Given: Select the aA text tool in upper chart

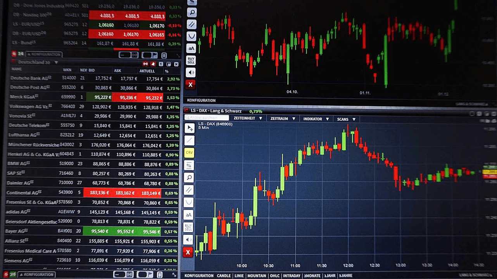Looking at the screenshot, I should point(191,48).
